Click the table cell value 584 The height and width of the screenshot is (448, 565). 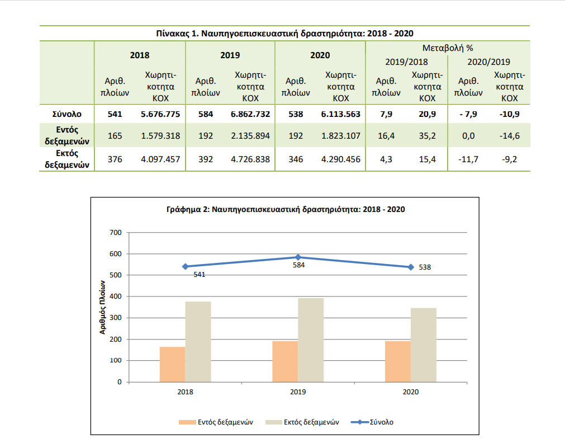click(206, 114)
